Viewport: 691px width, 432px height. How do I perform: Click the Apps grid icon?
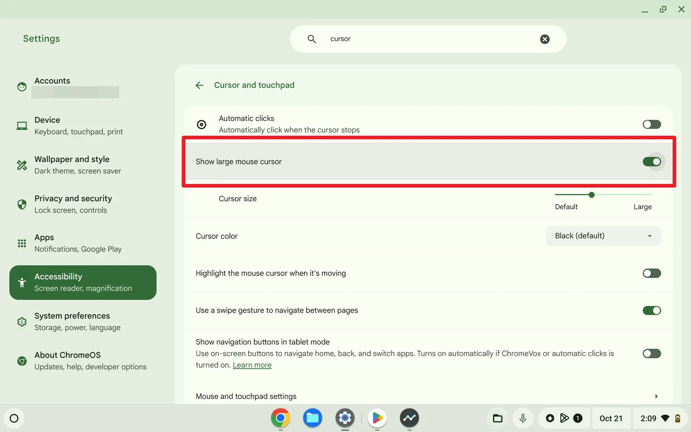pos(22,243)
